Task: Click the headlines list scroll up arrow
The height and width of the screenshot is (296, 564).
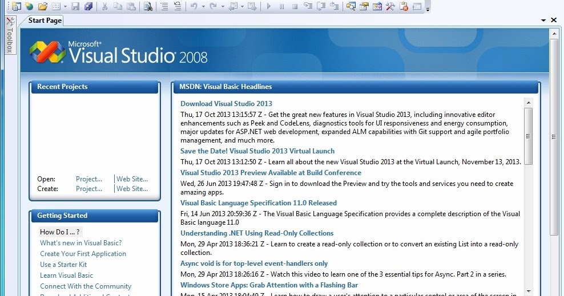Action: 529,103
